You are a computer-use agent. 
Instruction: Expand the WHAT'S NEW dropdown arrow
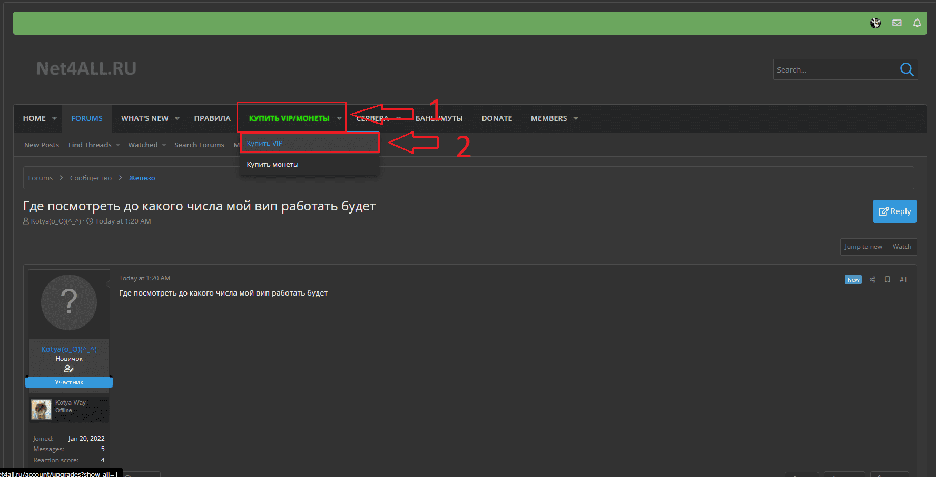pos(177,119)
